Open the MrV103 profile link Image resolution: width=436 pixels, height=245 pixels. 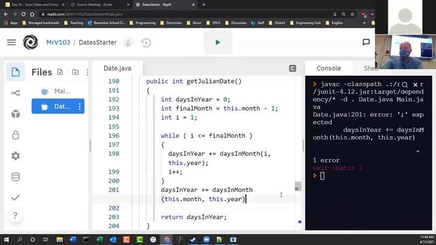point(58,42)
